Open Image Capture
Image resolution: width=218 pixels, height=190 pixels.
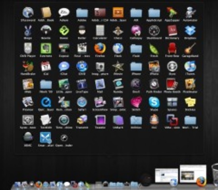[100, 66]
